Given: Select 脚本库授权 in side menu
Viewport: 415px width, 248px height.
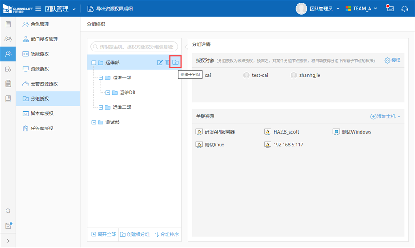Looking at the screenshot, I should (x=42, y=114).
